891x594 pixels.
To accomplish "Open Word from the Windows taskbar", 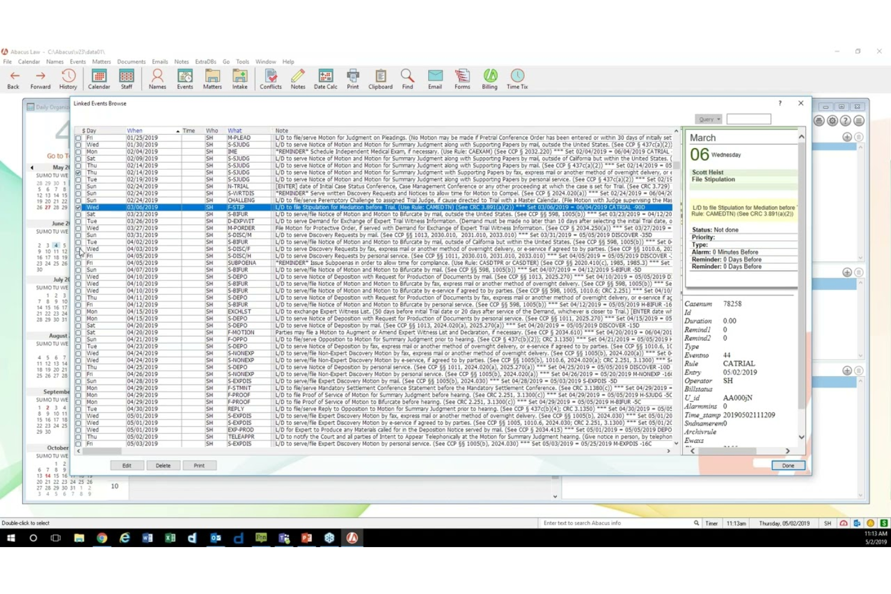I will tap(147, 538).
